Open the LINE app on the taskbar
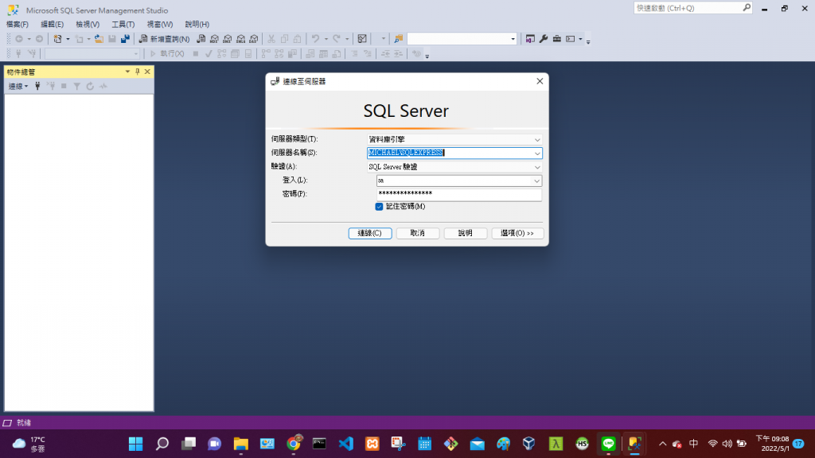The image size is (815, 458). [x=608, y=444]
